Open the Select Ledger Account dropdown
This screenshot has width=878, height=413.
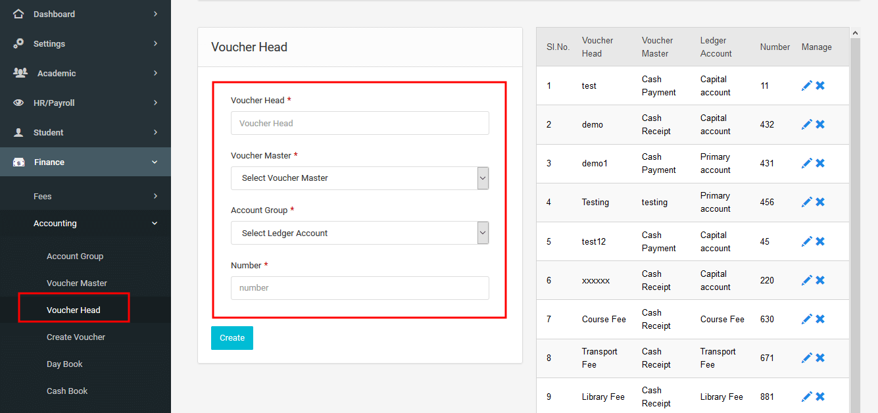click(x=360, y=233)
